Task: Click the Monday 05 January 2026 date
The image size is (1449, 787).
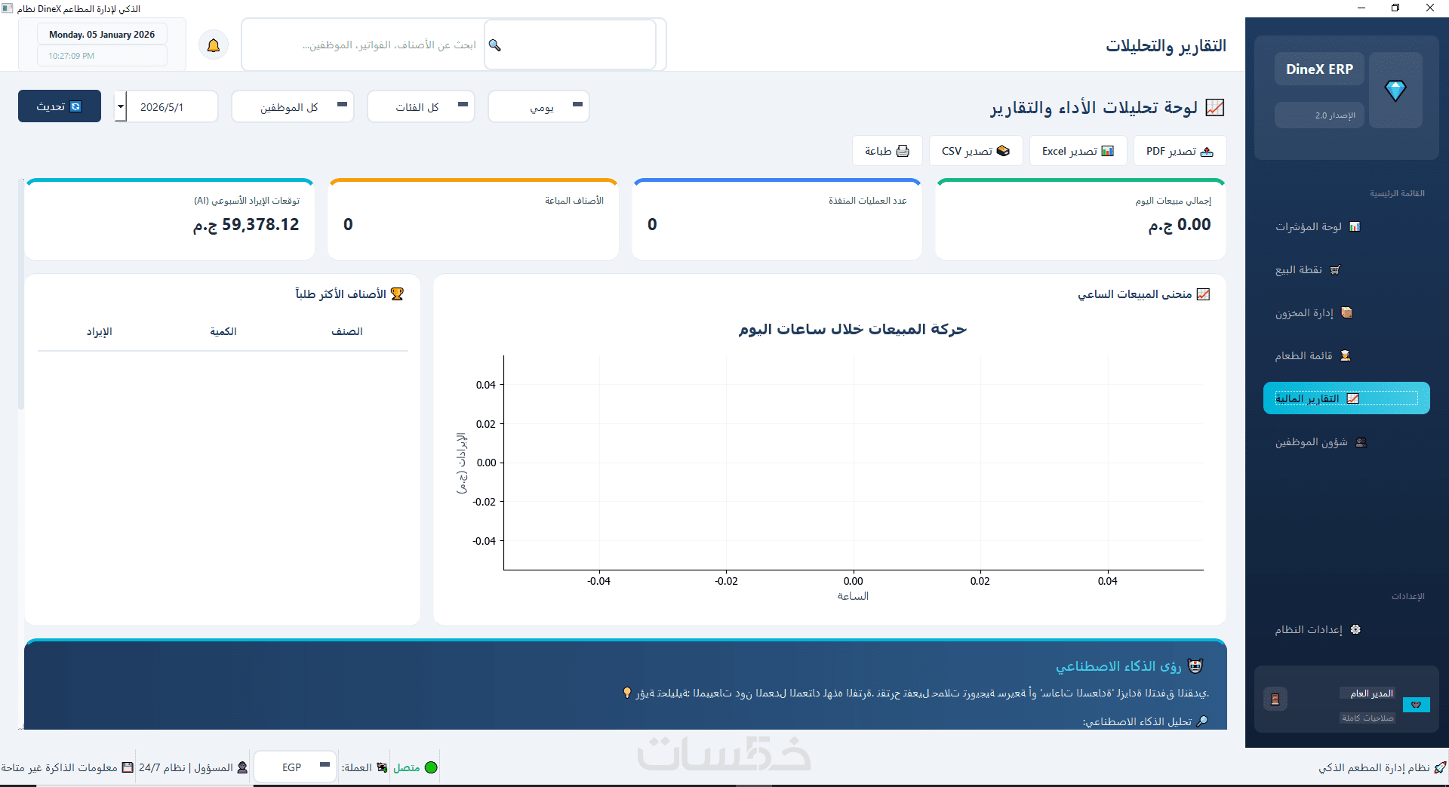Action: tap(102, 35)
